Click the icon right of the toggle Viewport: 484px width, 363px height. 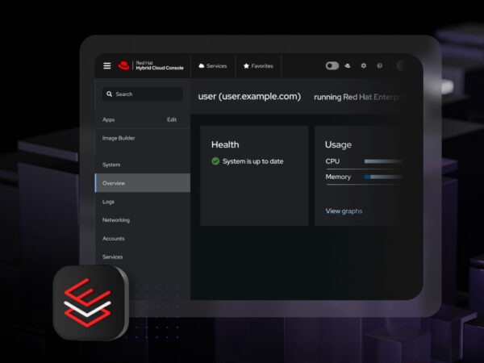click(x=347, y=66)
